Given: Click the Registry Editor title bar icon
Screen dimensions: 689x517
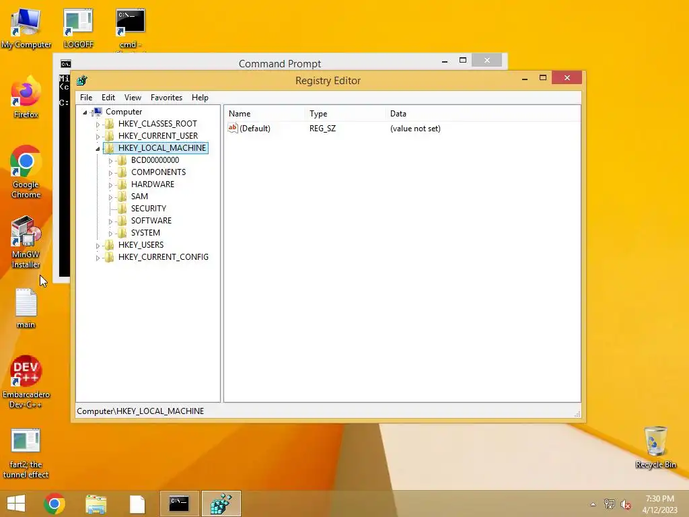Looking at the screenshot, I should point(82,81).
